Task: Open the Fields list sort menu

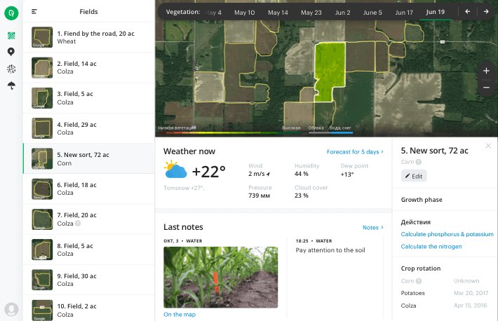Action: coord(34,12)
